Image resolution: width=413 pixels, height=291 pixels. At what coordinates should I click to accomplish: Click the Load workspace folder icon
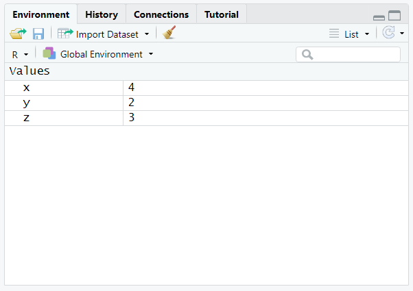[x=17, y=34]
